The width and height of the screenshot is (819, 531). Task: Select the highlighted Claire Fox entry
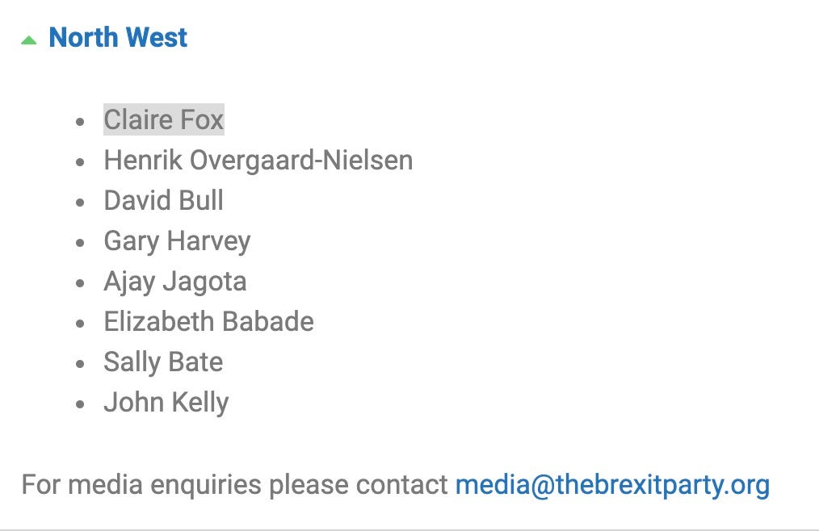point(164,119)
